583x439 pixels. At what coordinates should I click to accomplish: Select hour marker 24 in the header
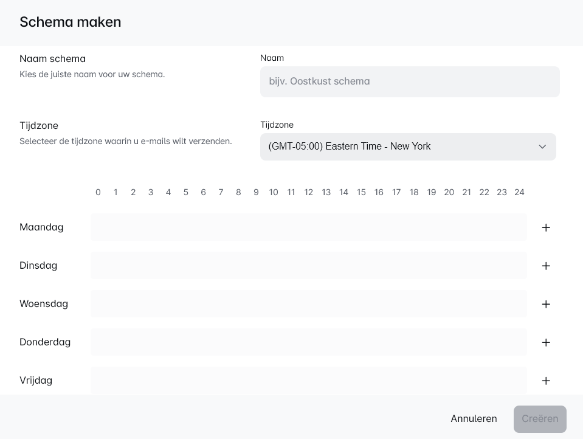tap(519, 192)
